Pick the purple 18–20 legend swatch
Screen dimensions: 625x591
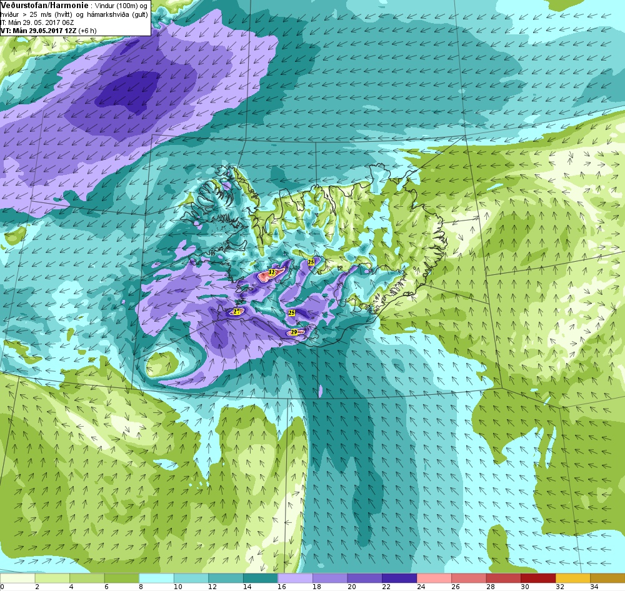329,579
